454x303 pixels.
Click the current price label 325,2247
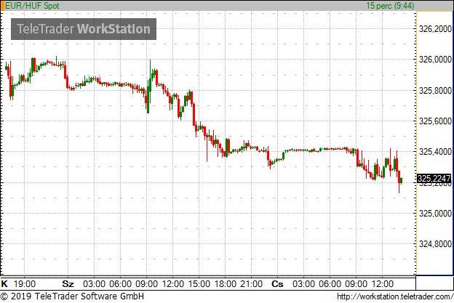pyautogui.click(x=434, y=179)
